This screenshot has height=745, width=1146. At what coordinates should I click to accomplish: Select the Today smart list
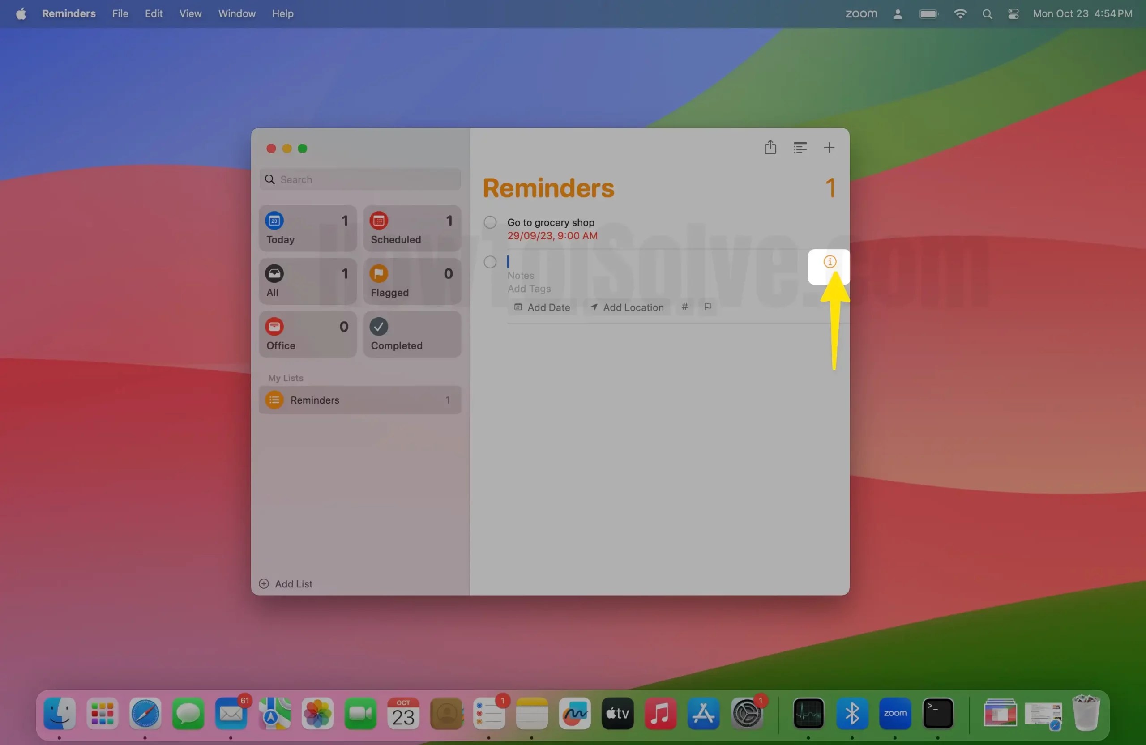pyautogui.click(x=307, y=228)
